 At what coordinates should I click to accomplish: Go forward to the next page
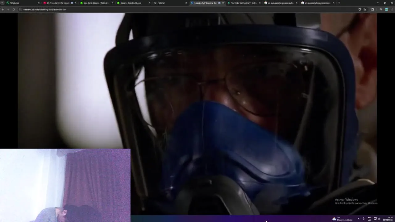(8, 10)
